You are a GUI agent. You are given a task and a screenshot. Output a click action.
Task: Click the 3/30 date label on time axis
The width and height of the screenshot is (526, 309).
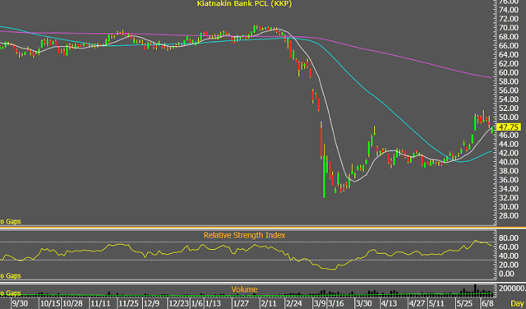(x=364, y=303)
